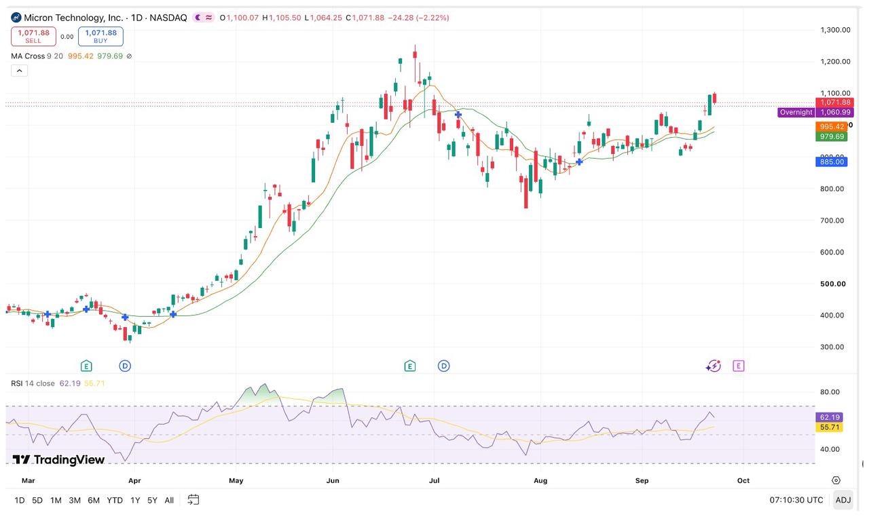Select the 5D date range

pos(37,500)
